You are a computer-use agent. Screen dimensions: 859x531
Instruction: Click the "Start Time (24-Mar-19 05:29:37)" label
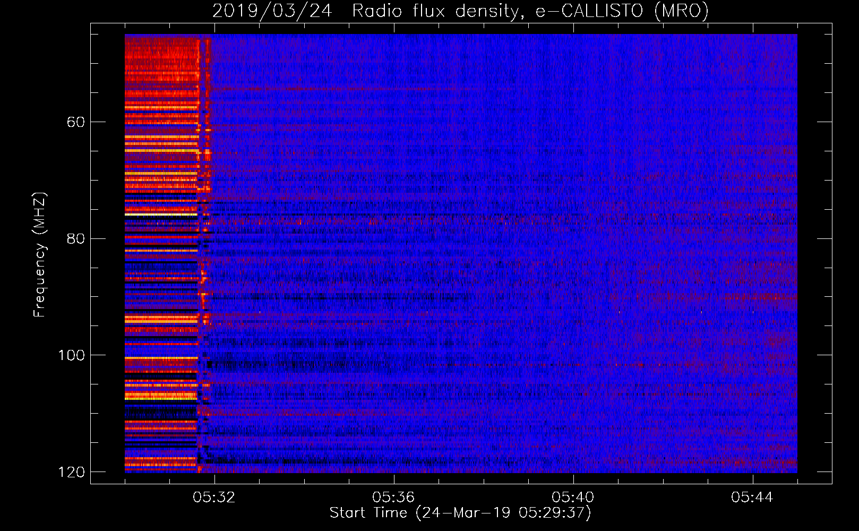click(x=460, y=513)
